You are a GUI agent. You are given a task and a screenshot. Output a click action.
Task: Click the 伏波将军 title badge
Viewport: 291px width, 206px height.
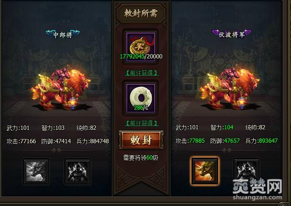(x=232, y=34)
